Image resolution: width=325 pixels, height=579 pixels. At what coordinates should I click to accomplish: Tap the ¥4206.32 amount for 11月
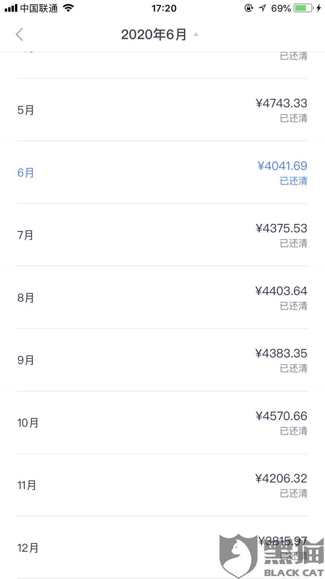[x=281, y=478]
